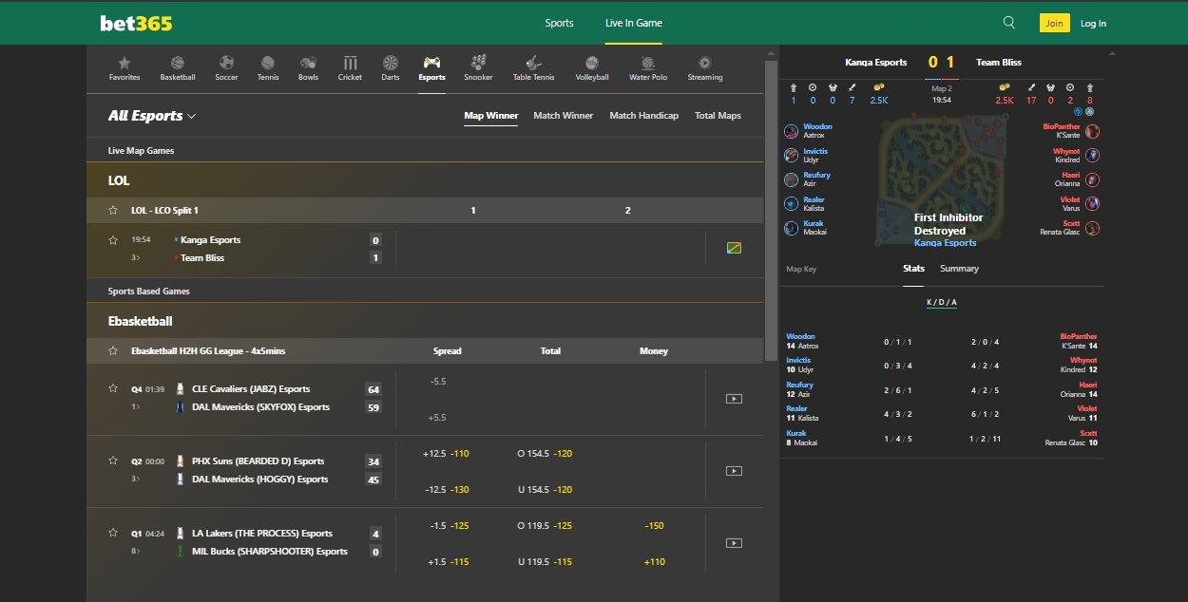Go to the Darts category
1188x602 pixels.
pos(391,67)
